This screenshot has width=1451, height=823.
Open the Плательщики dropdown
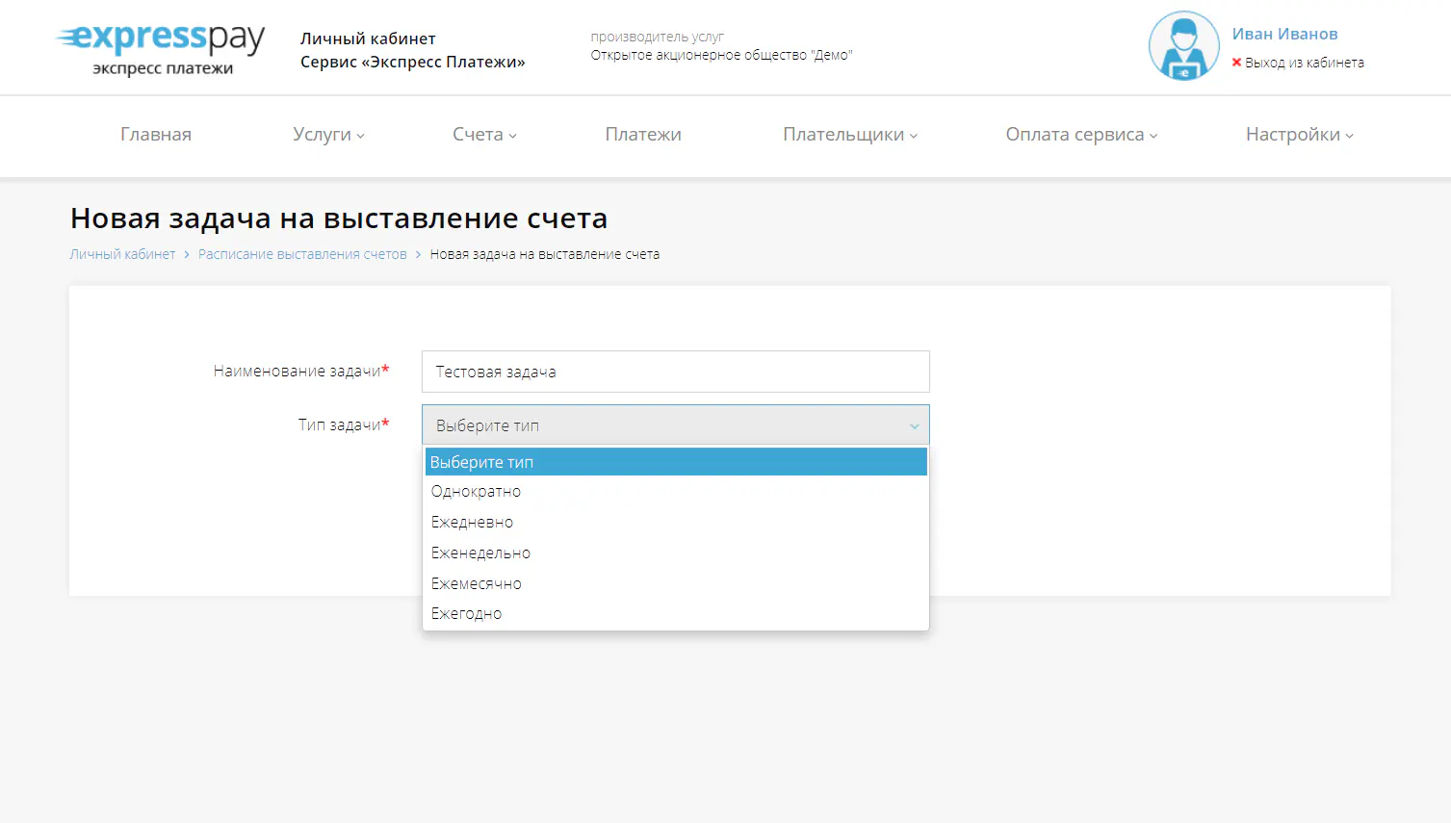coord(848,135)
